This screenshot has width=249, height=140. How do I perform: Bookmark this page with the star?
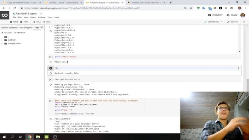[x=191, y=8]
